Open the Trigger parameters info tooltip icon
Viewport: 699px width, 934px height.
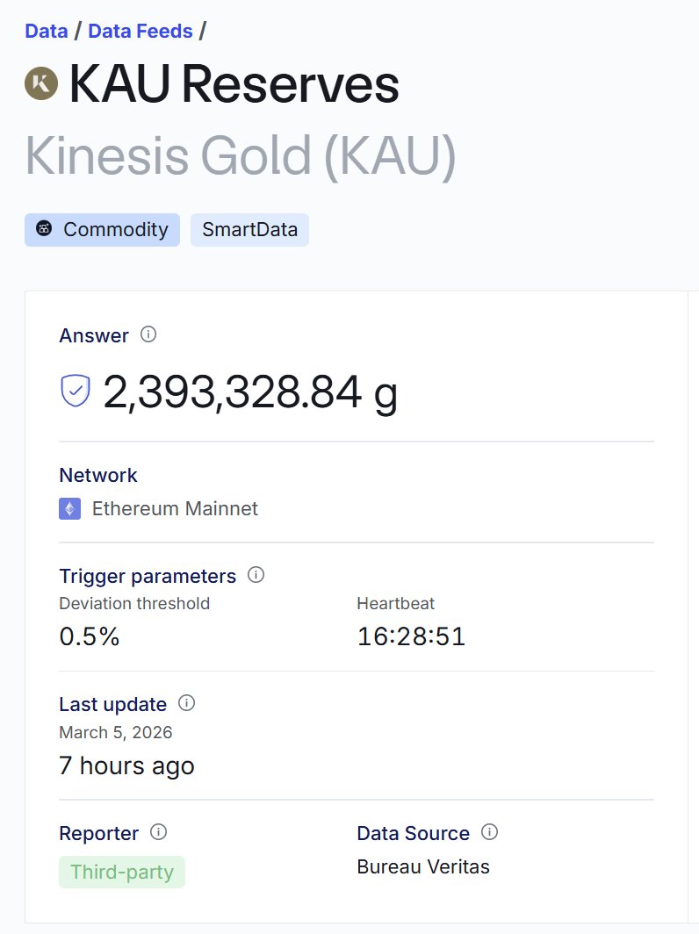pos(256,575)
